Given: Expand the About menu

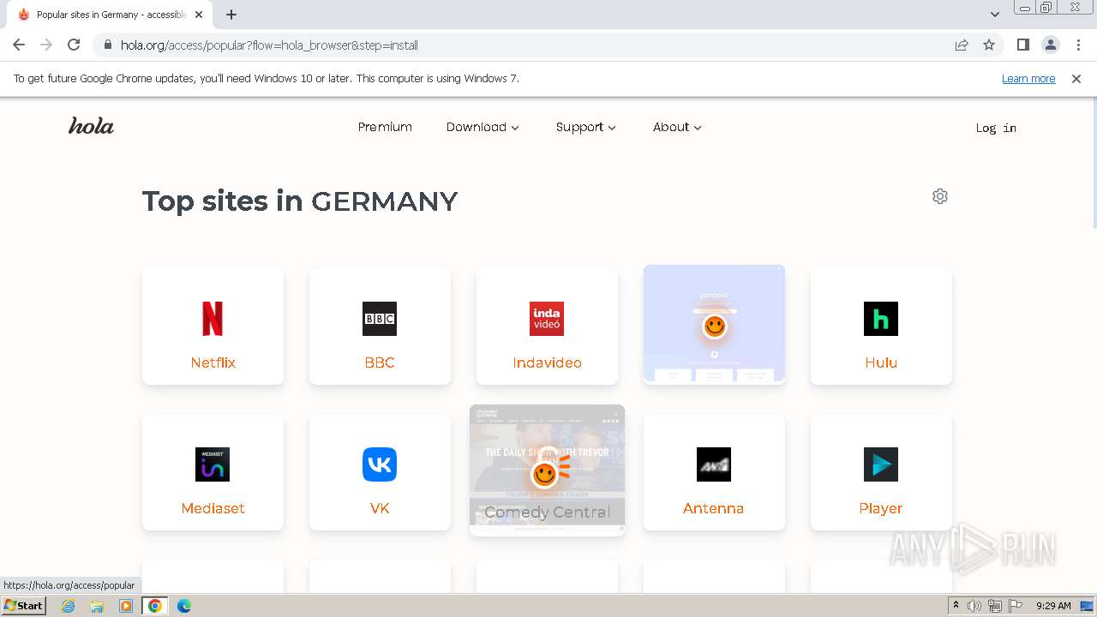Looking at the screenshot, I should point(677,127).
